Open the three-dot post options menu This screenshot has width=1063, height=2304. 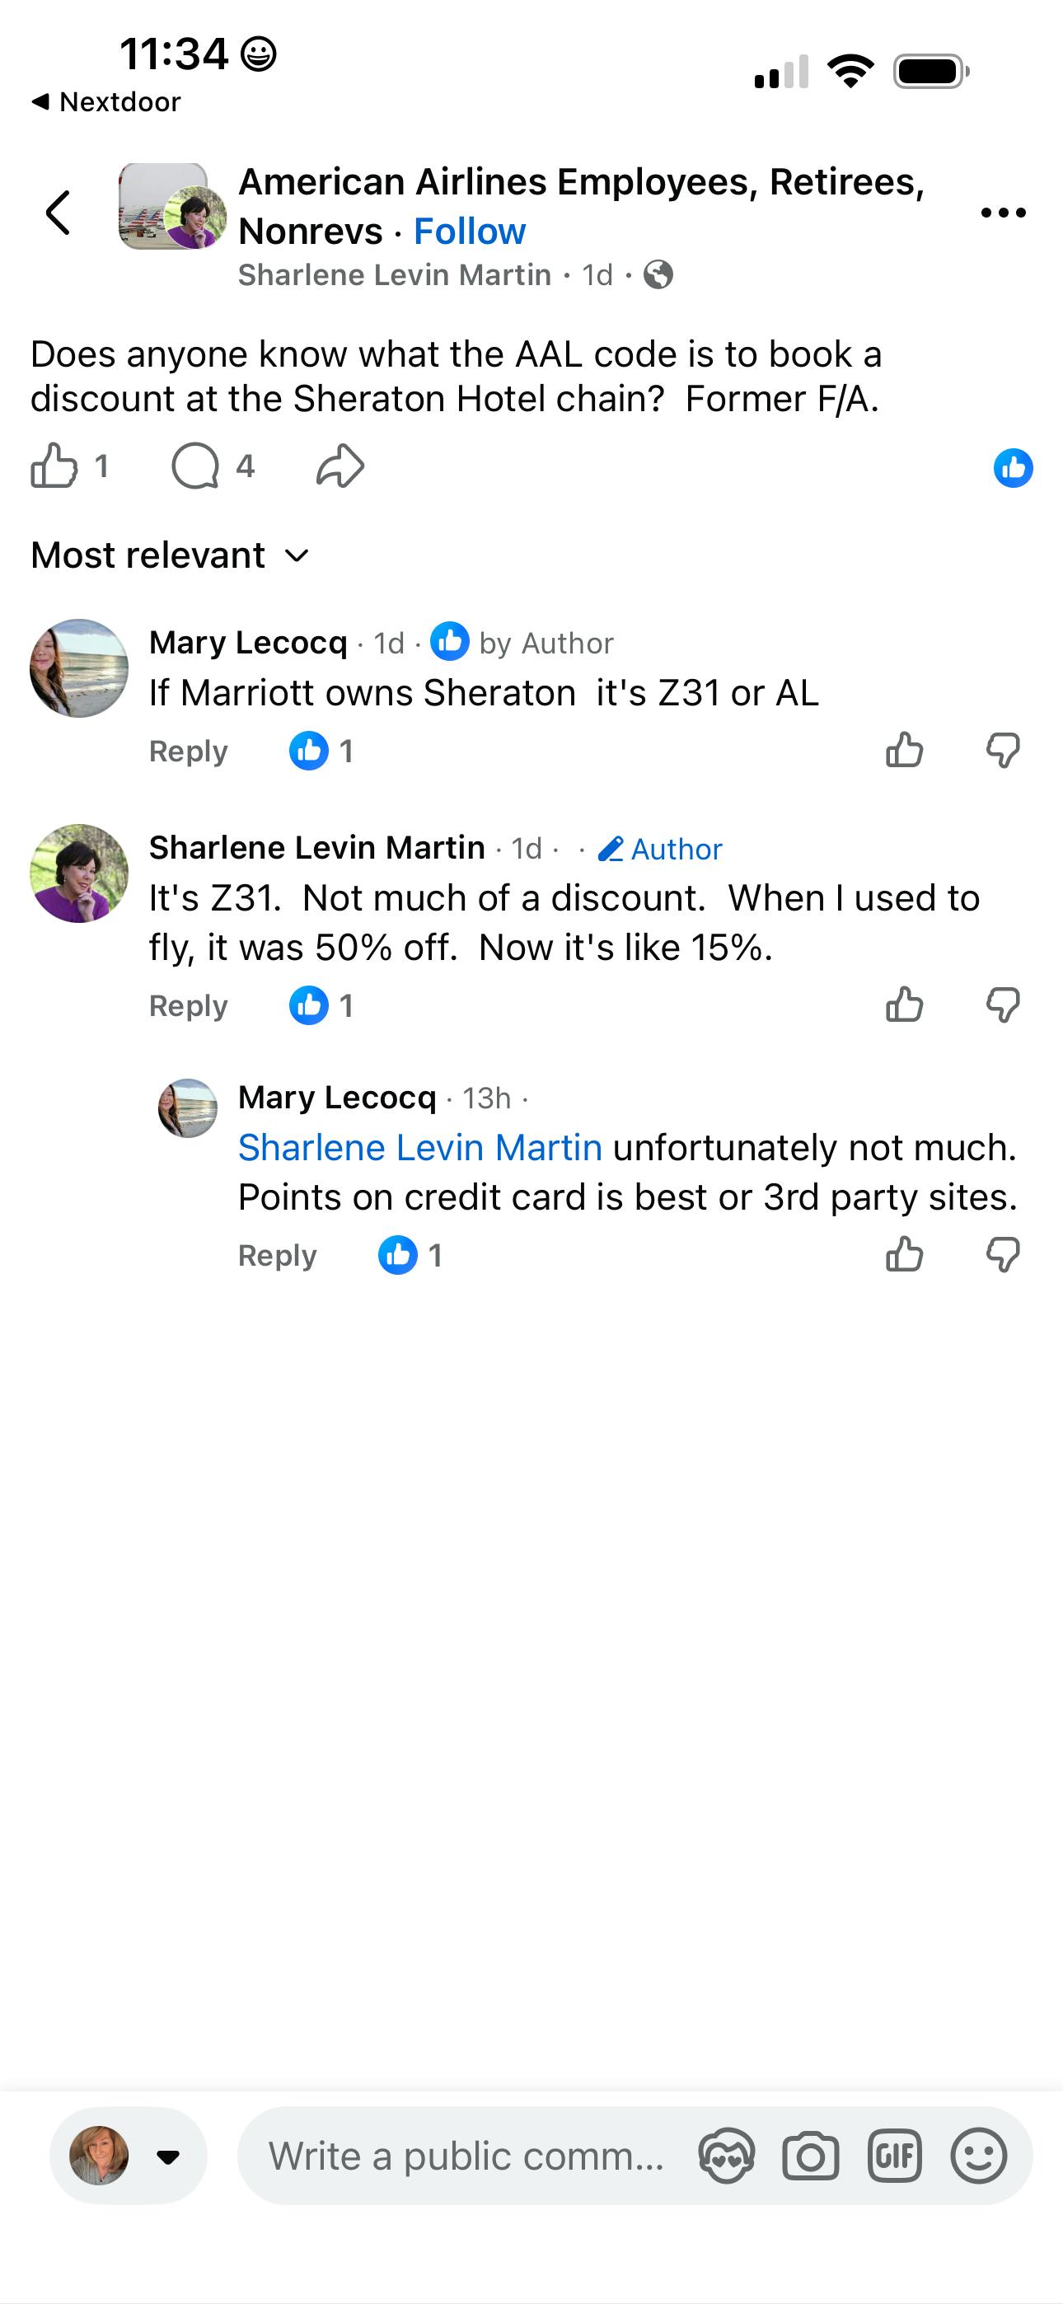(x=1002, y=213)
